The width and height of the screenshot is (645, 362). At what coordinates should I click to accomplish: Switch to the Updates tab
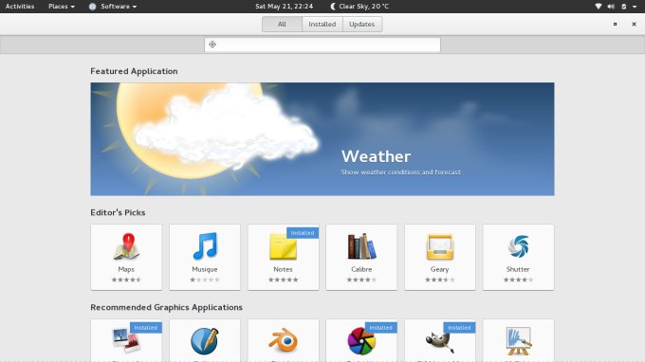tap(362, 25)
